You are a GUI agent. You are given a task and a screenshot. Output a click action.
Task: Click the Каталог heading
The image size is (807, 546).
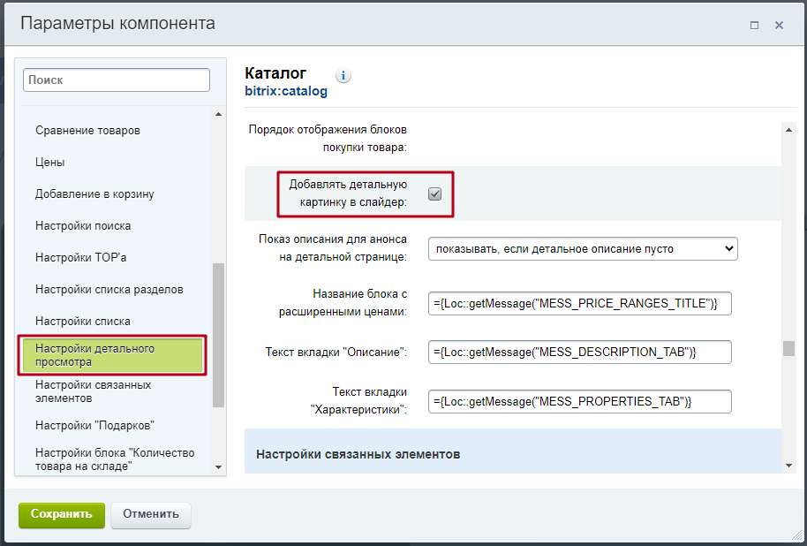pyautogui.click(x=275, y=73)
